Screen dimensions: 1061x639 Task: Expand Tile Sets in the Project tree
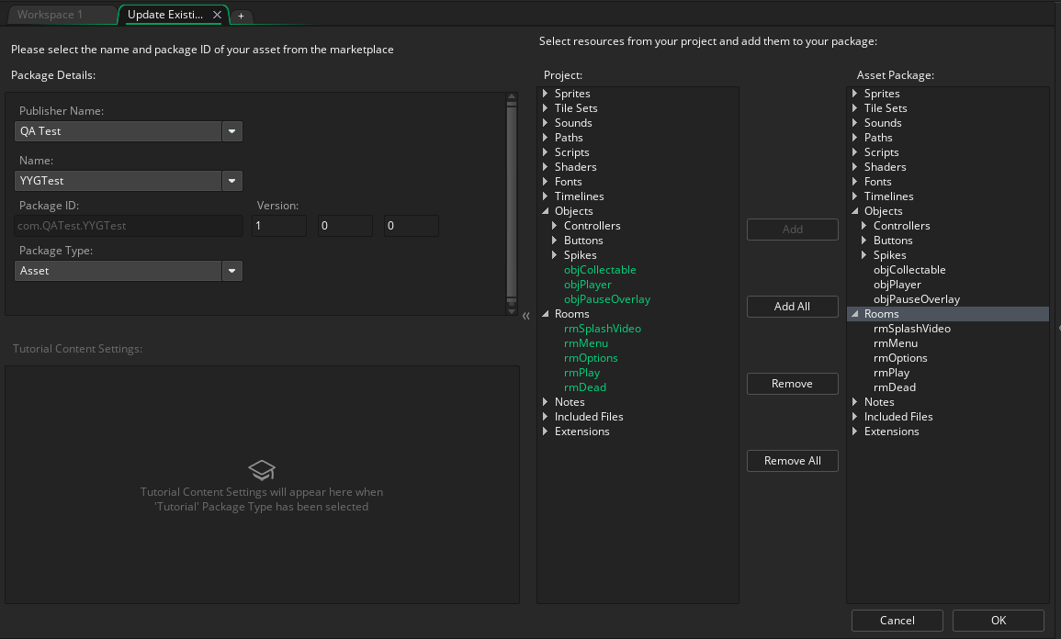(x=546, y=108)
